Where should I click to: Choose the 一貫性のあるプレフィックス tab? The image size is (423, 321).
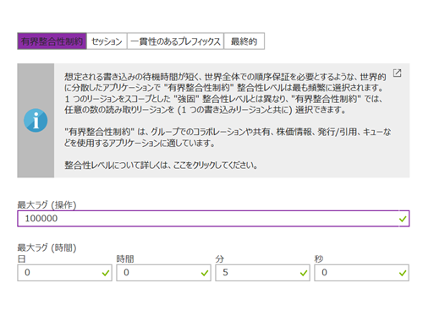(175, 41)
